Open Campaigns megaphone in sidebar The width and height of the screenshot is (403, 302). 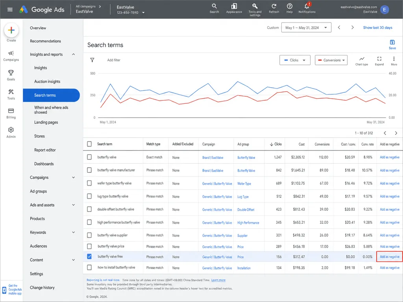click(x=11, y=56)
